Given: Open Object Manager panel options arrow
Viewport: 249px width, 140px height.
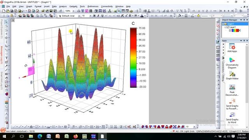Looking at the screenshot, I should 241,20.
